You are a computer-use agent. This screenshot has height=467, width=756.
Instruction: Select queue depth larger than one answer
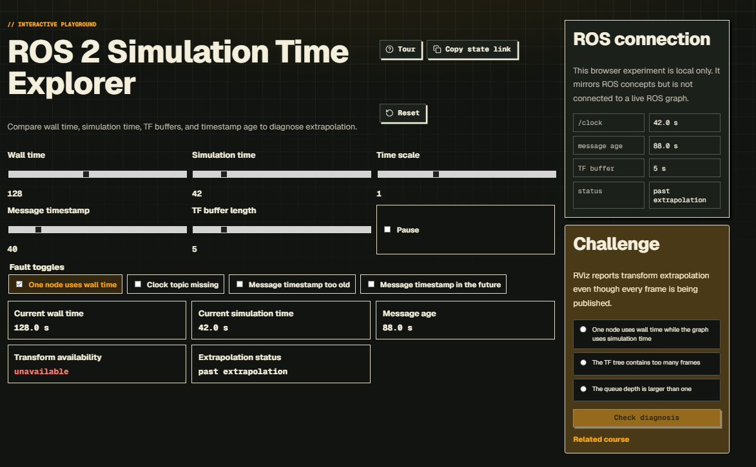[646, 390]
